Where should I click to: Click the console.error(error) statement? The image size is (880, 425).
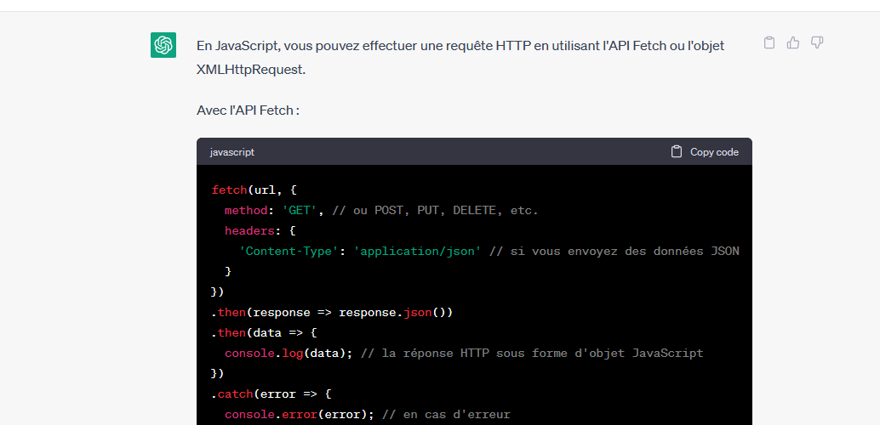[x=295, y=414]
